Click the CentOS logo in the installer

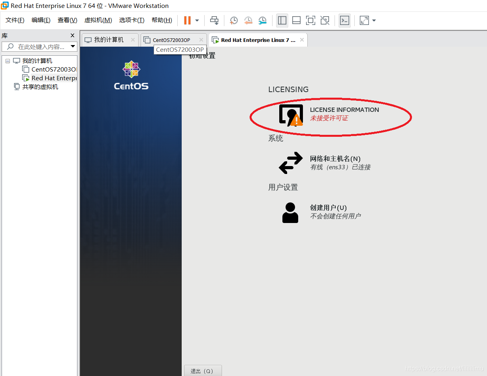click(x=131, y=76)
